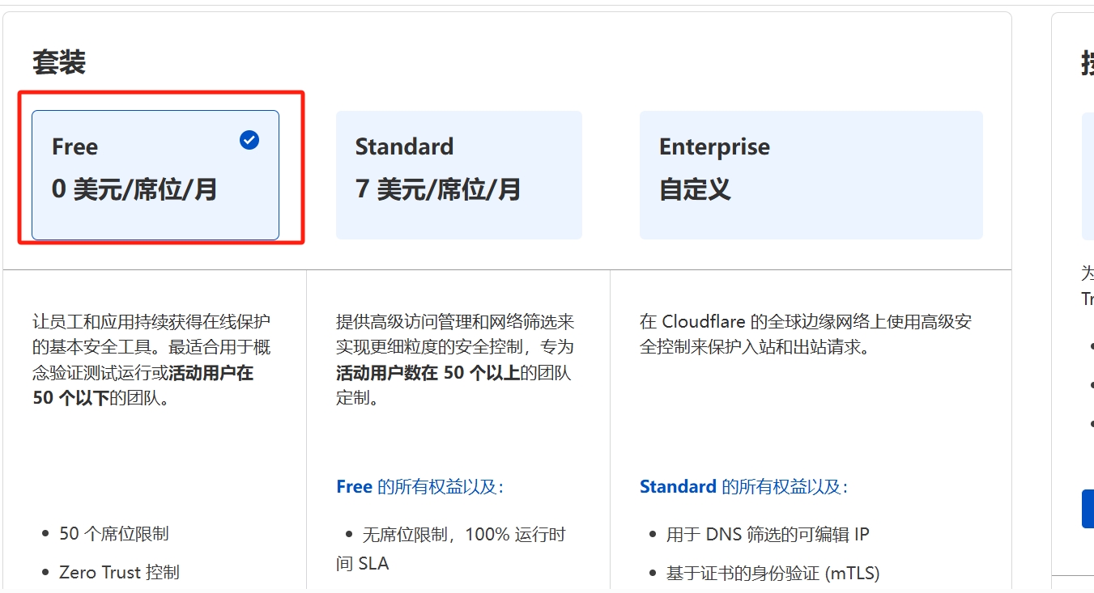Open the Free link before 的所有权益以及
Screen dimensions: 1094x593
coord(354,487)
